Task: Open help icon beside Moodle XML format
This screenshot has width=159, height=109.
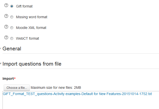Action: click(x=6, y=27)
